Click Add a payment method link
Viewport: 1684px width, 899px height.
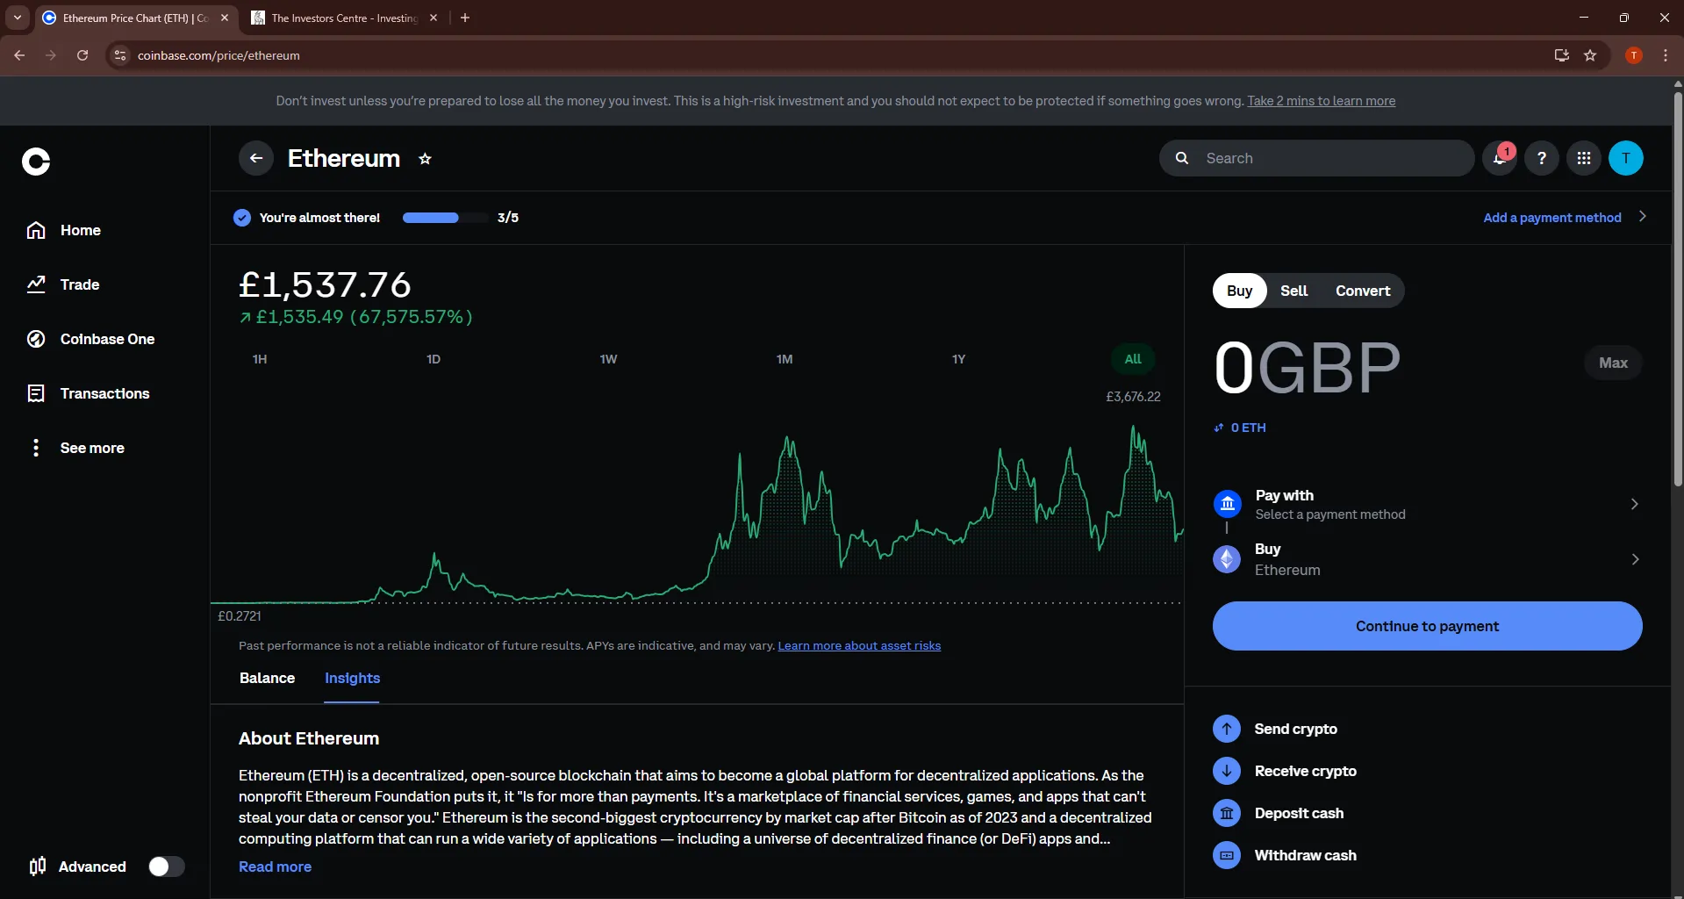[1552, 218]
